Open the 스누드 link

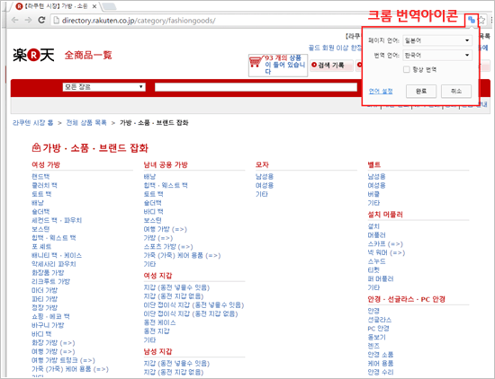point(376,261)
